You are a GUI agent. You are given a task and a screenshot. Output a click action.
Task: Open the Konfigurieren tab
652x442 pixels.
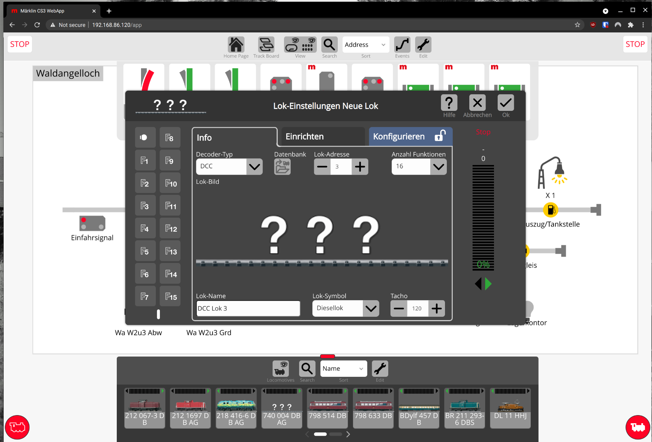pyautogui.click(x=410, y=137)
